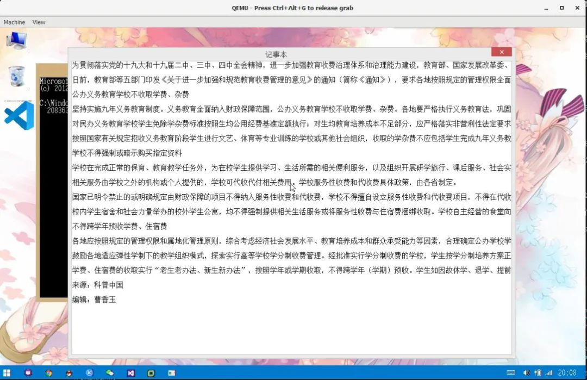Screen dimensions: 587x380
Task: Open the Windows Start button
Action: [x=7, y=373]
